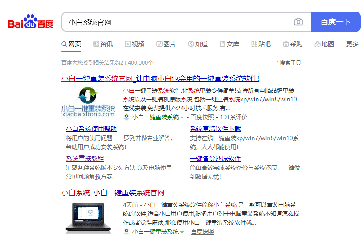The width and height of the screenshot is (363, 239).
Task: Expand dropdown arrow beside first result's source
Action: 182,118
